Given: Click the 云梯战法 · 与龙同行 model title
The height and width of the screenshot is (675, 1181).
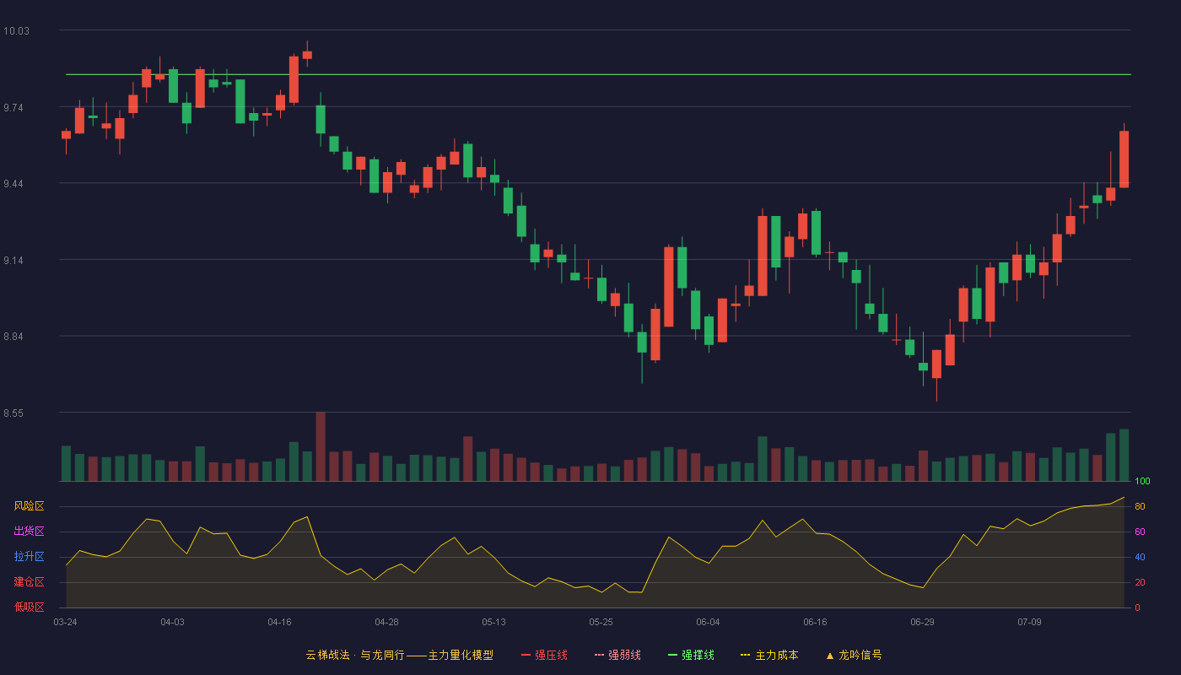Looking at the screenshot, I should [399, 655].
